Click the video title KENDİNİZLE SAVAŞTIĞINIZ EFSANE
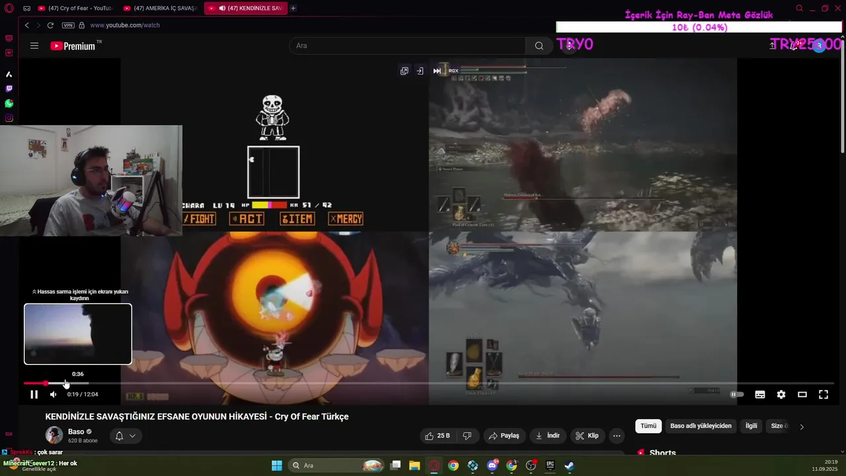 click(x=197, y=416)
